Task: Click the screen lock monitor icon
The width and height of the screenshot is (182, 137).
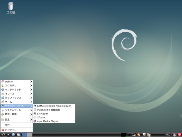Action: 175,135
